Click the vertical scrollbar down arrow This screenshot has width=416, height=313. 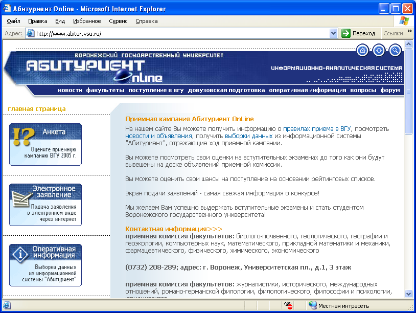pyautogui.click(x=408, y=294)
